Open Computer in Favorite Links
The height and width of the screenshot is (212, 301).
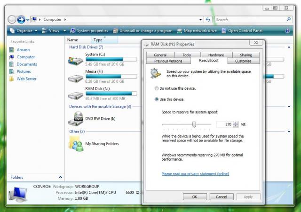click(x=26, y=57)
